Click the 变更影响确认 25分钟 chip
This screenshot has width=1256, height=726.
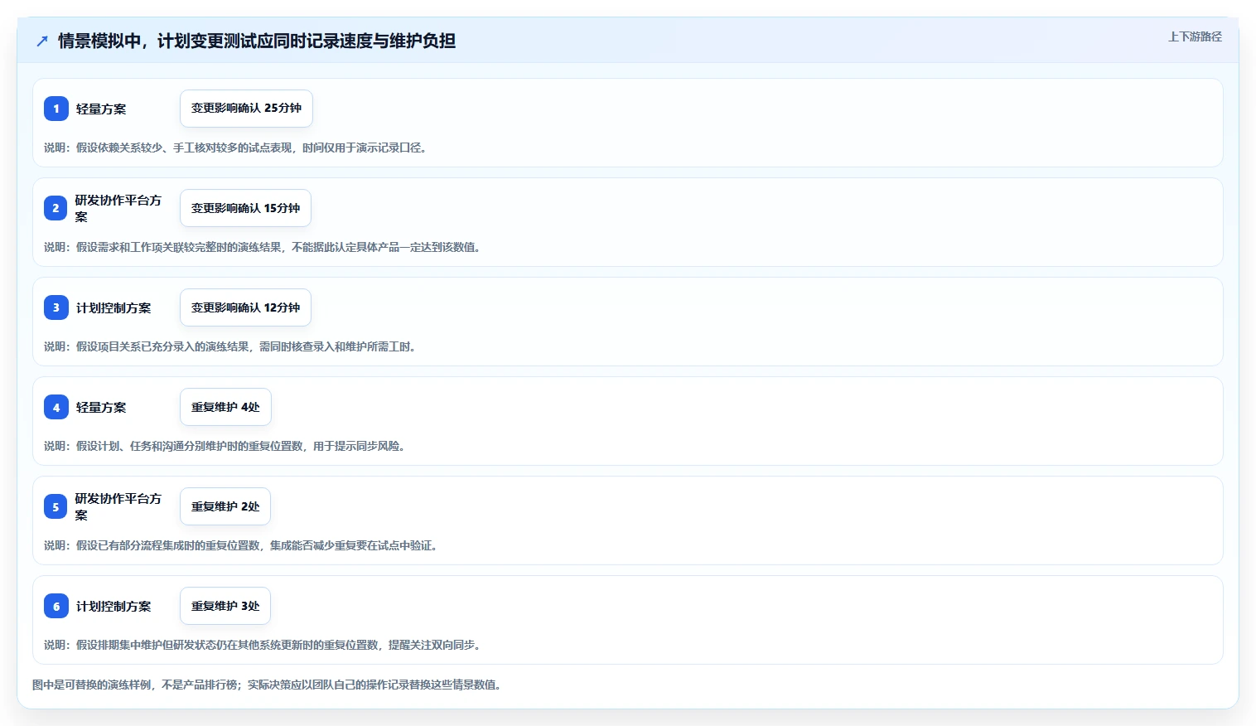(x=246, y=109)
